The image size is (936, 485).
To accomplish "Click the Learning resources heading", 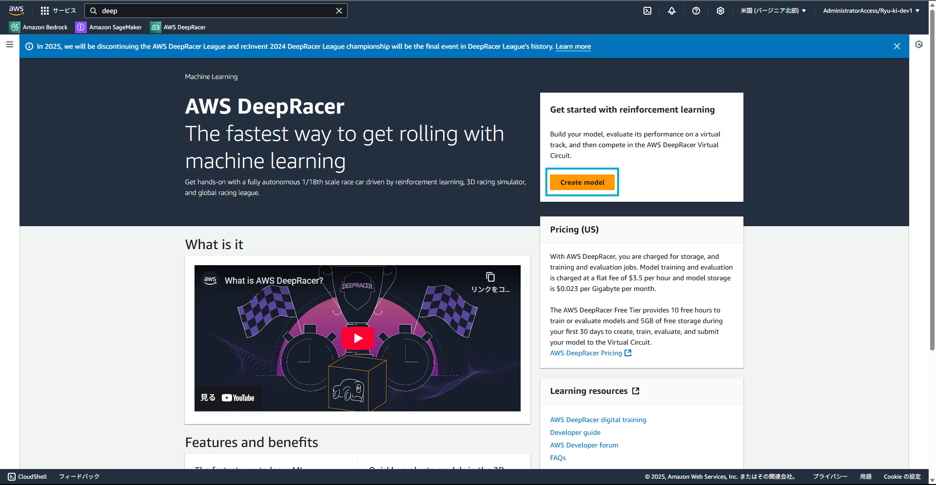I will tap(589, 391).
